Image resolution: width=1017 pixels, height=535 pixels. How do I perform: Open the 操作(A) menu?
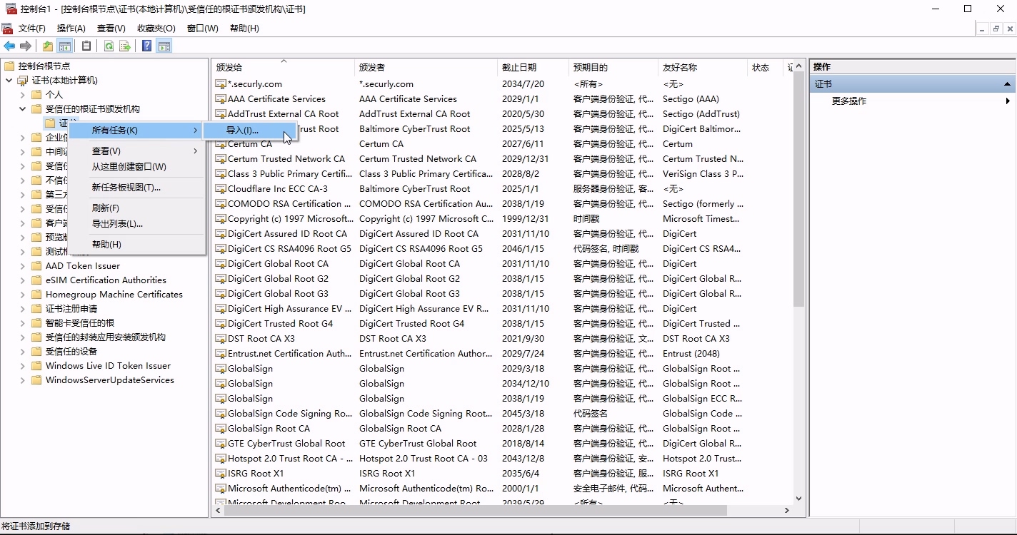(x=71, y=29)
